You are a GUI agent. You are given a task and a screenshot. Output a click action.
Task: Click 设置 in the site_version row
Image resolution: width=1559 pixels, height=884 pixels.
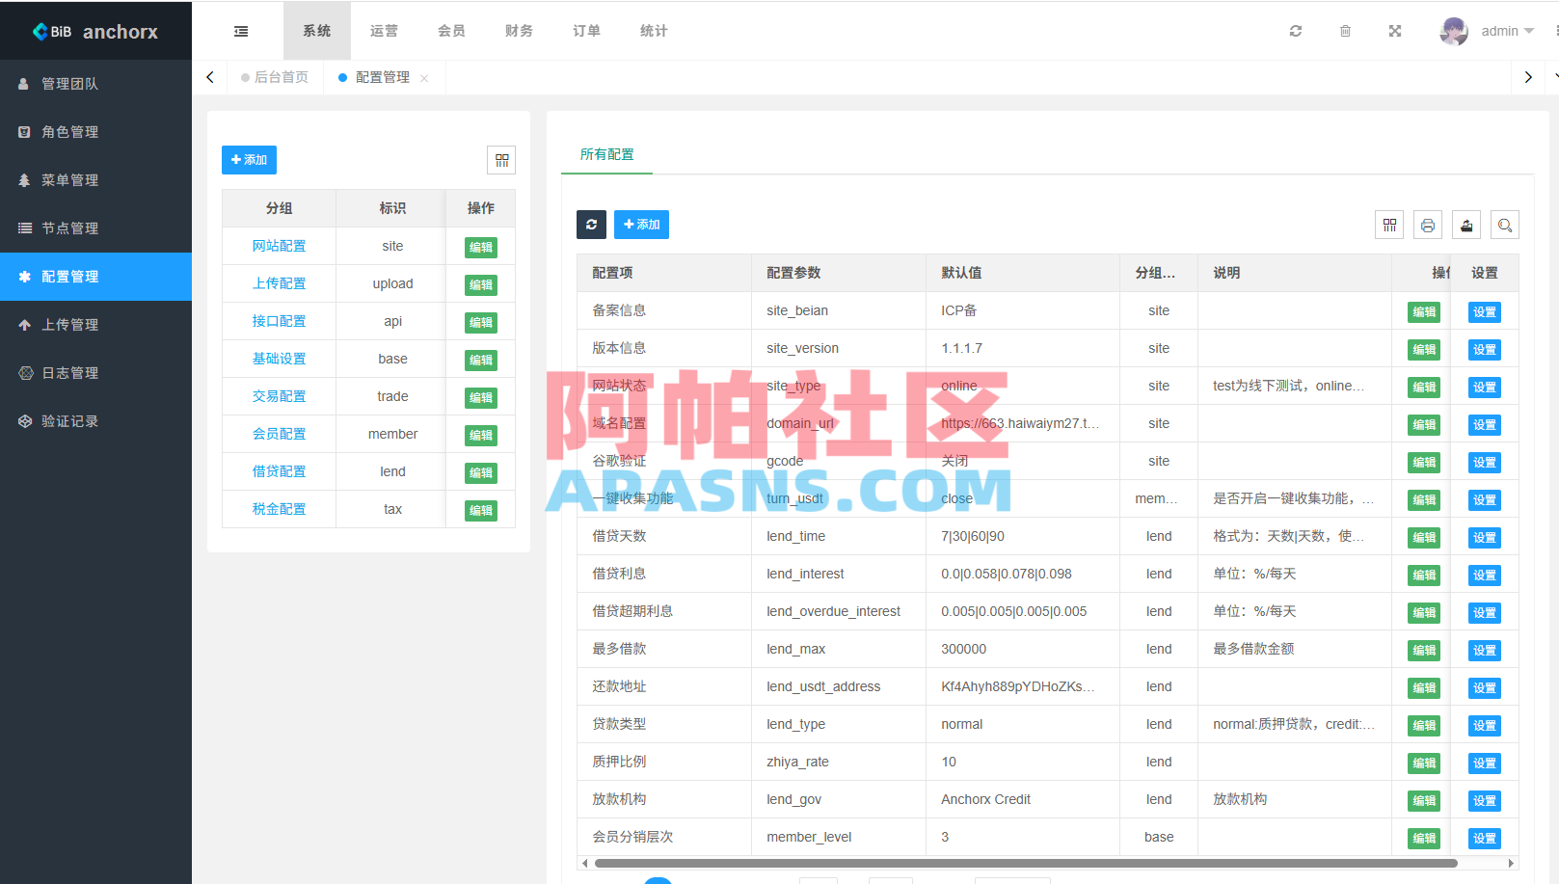(1485, 349)
